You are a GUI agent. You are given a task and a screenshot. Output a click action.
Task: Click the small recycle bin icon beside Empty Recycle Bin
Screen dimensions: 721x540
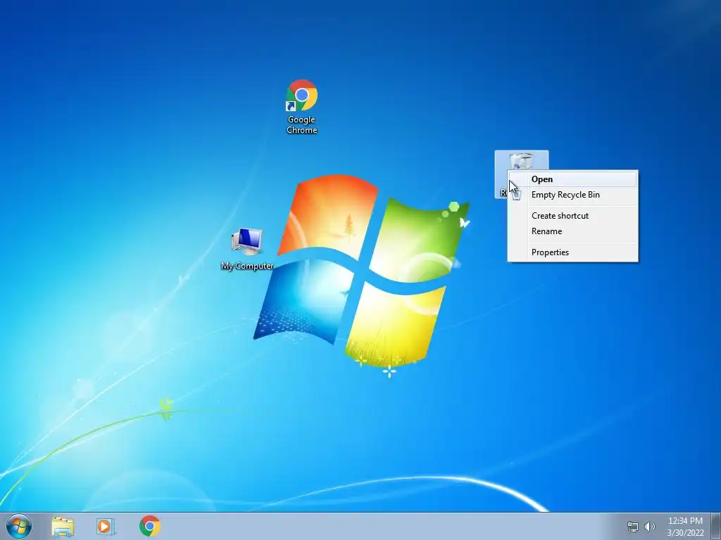[x=517, y=195]
